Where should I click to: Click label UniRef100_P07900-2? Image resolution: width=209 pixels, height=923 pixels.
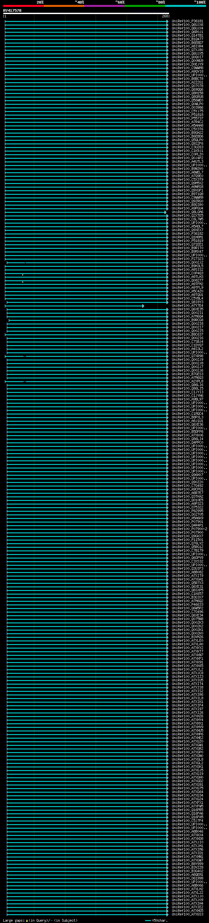click(189, 529)
